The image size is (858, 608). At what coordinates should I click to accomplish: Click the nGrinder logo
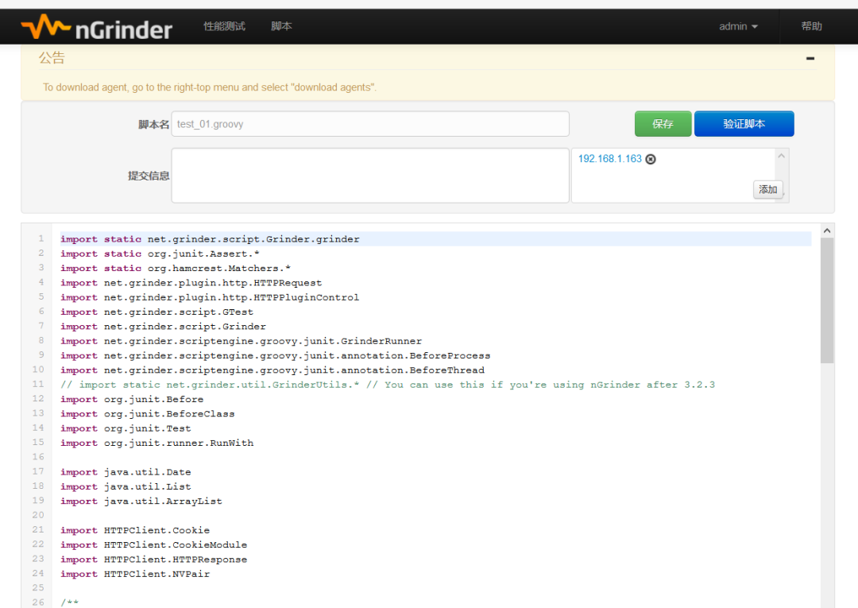95,26
